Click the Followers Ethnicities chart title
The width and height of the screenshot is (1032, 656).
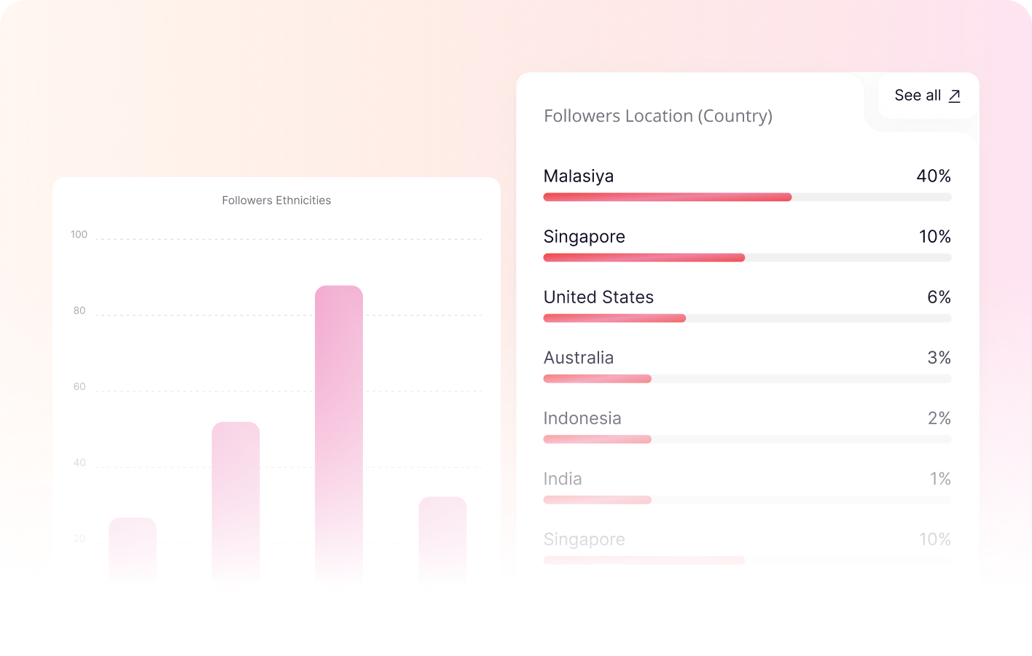pos(276,200)
